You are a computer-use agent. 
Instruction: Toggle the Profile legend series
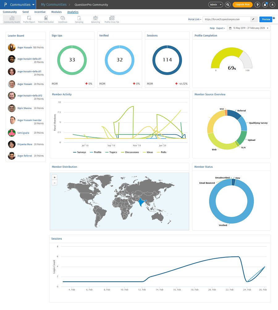(x=95, y=152)
